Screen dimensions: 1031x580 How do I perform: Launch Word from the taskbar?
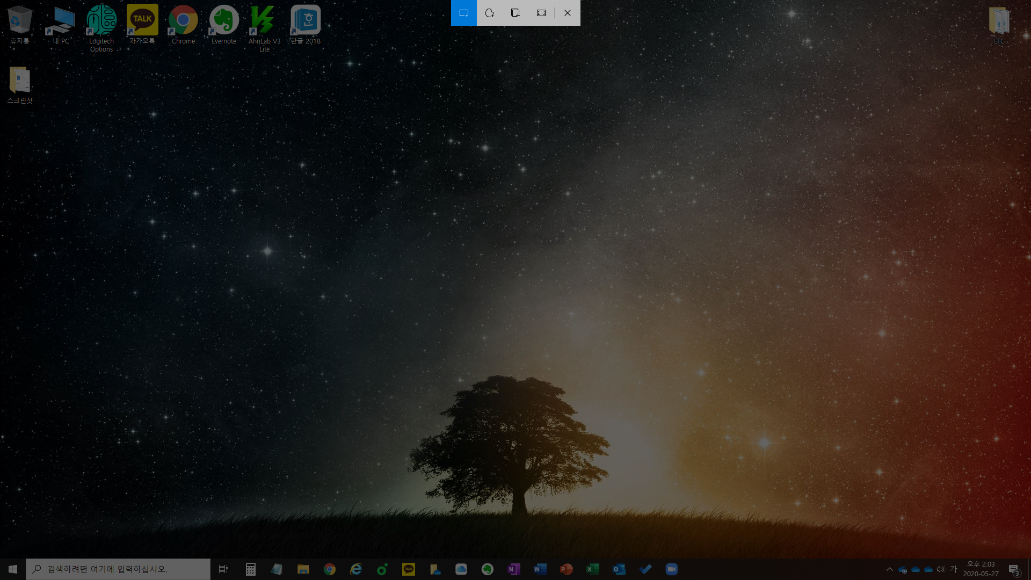tap(540, 569)
